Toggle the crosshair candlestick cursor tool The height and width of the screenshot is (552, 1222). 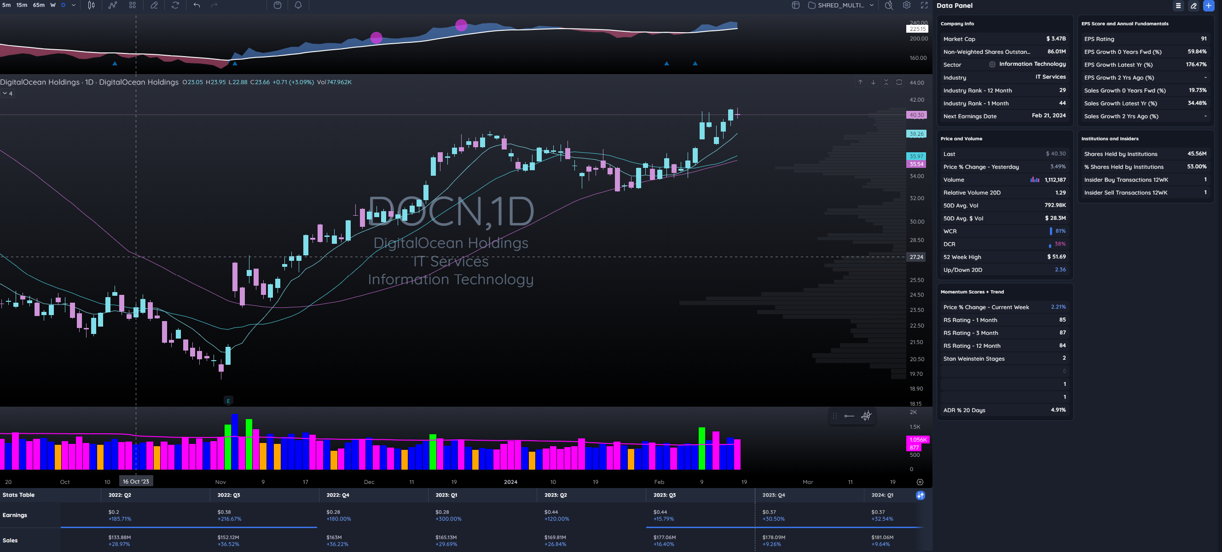point(866,416)
